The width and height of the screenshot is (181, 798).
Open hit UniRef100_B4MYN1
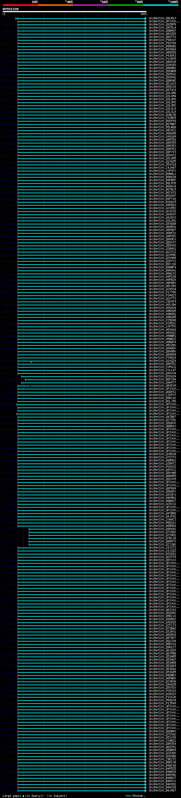click(x=162, y=775)
